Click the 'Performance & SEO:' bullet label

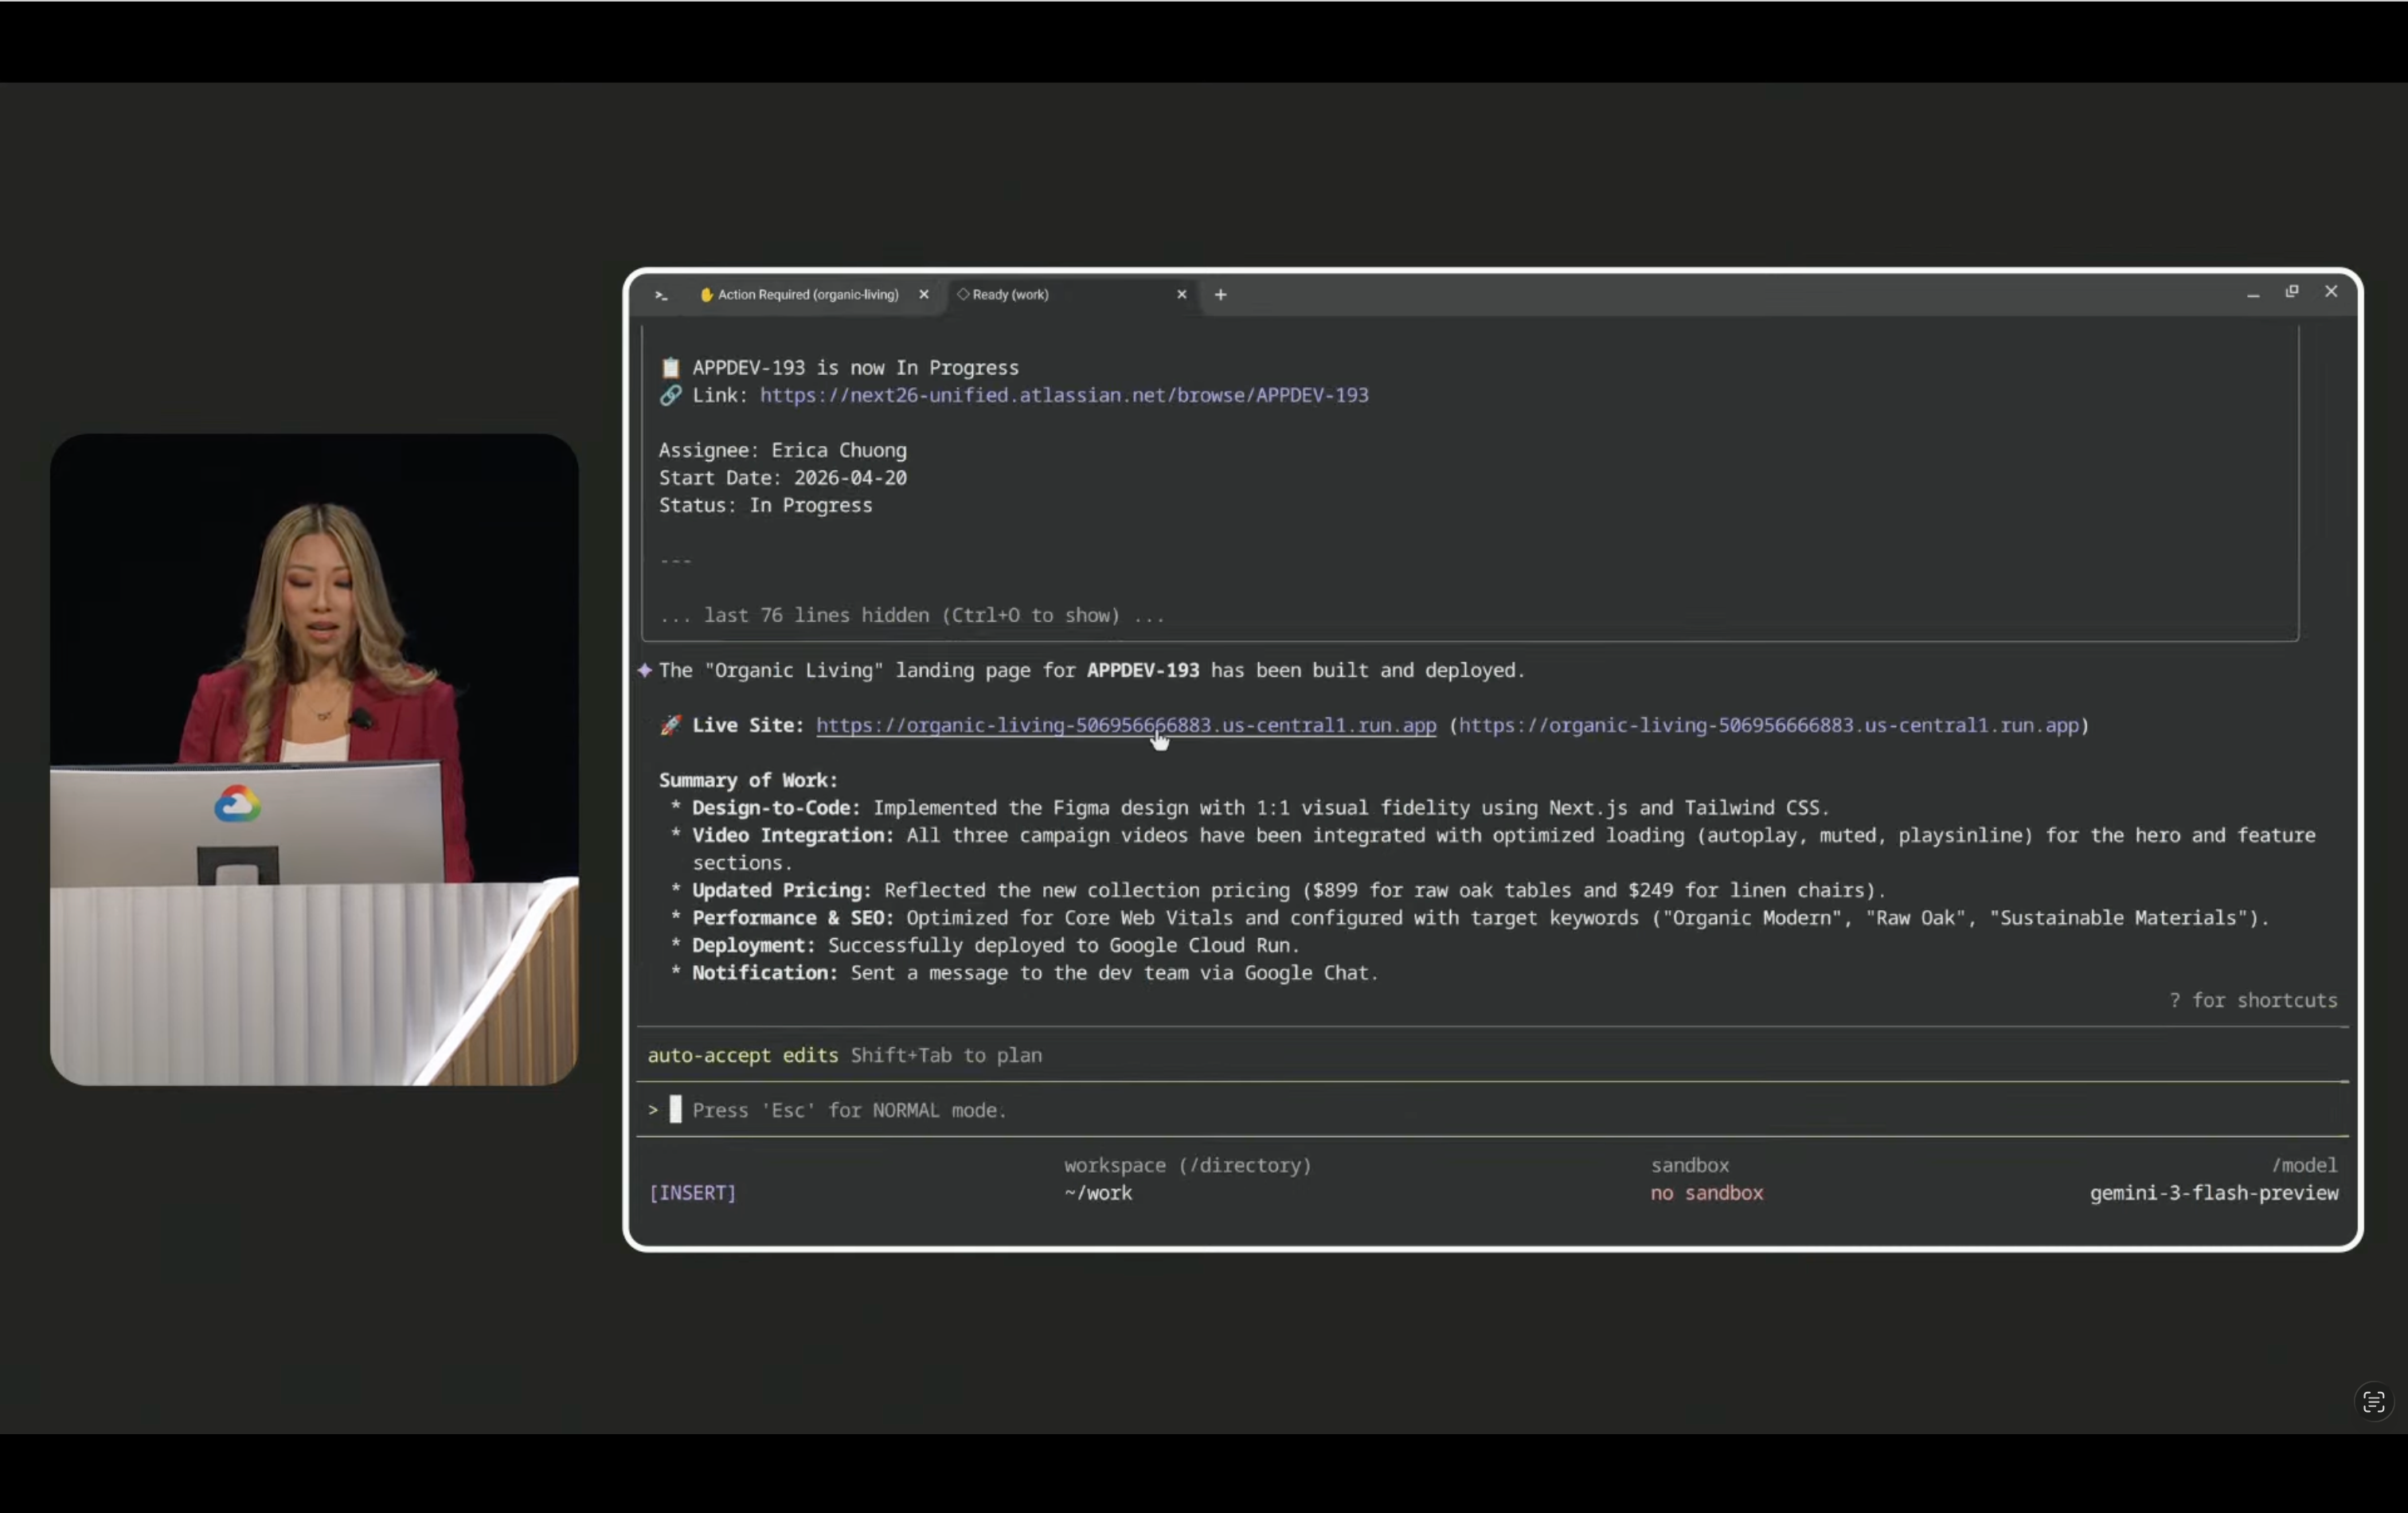794,918
